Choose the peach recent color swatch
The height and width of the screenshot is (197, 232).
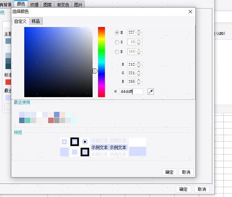tap(63, 115)
